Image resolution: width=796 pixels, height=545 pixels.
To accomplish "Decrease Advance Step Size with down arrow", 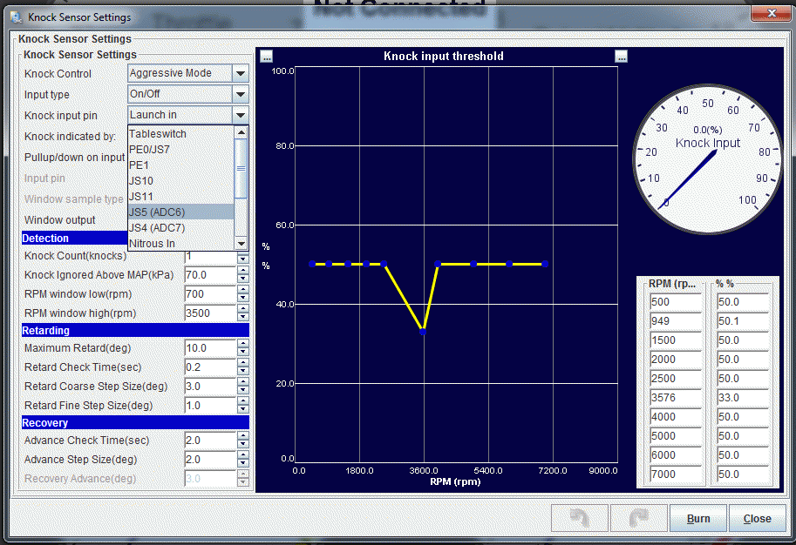I will click(x=243, y=463).
